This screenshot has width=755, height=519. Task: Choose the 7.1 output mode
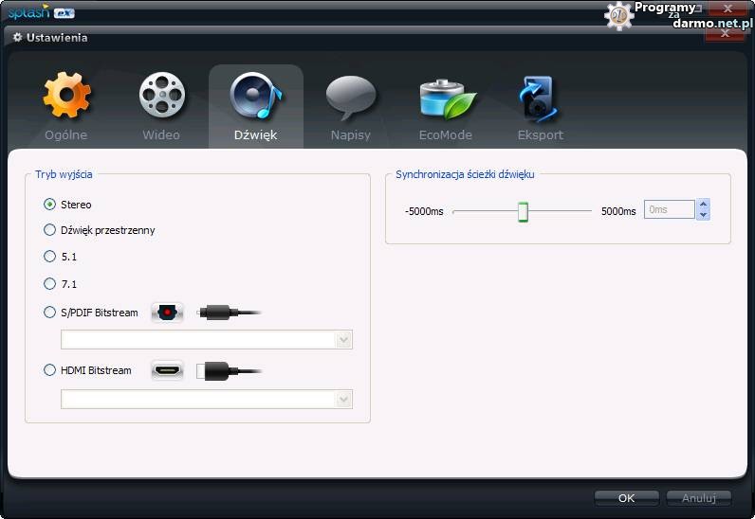pyautogui.click(x=50, y=283)
